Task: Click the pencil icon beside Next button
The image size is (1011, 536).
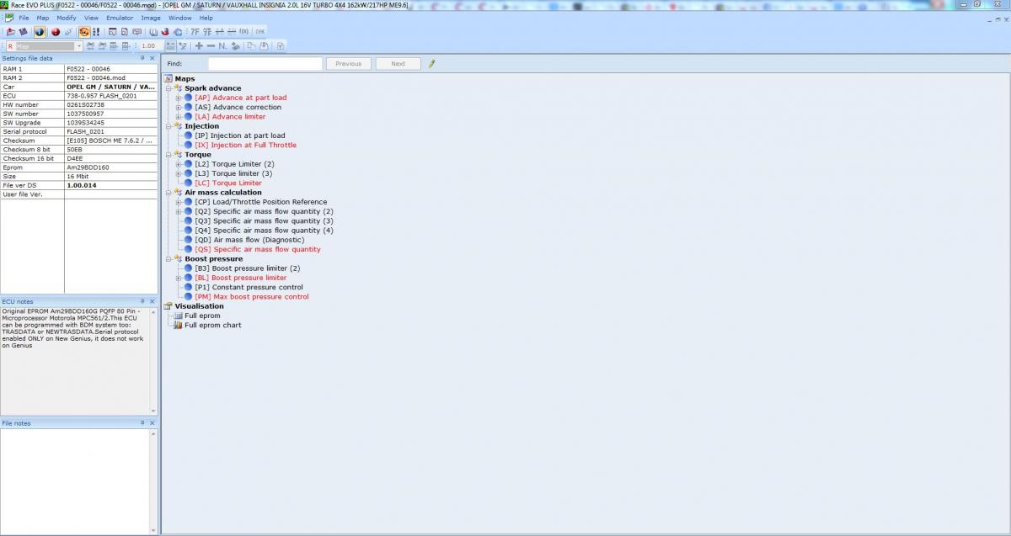Action: point(432,63)
